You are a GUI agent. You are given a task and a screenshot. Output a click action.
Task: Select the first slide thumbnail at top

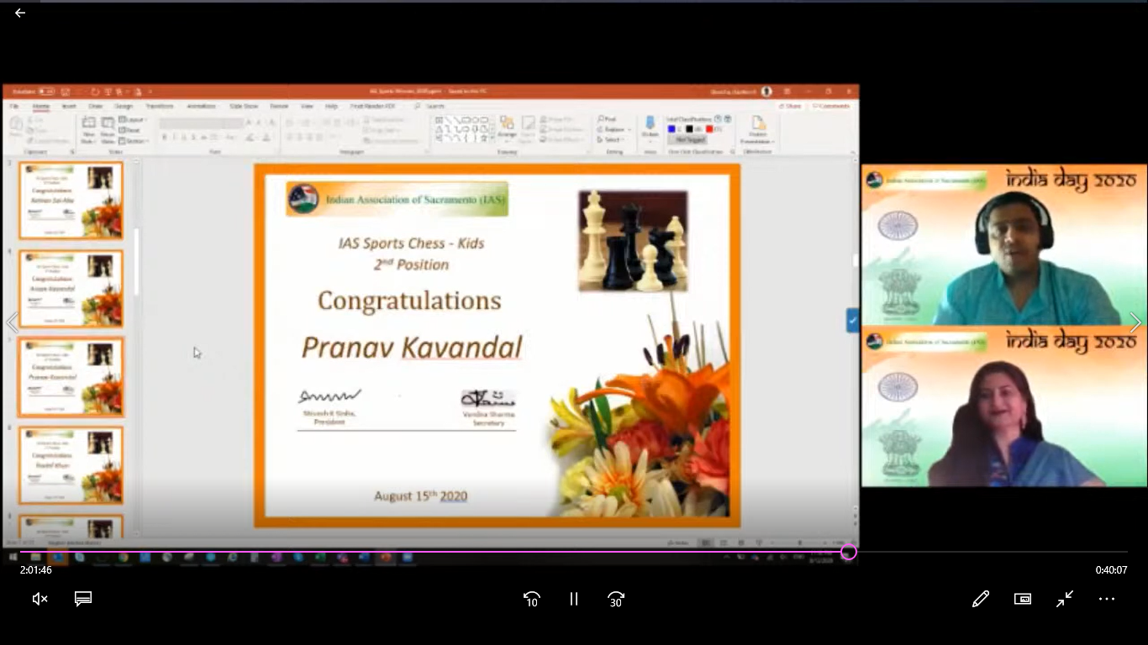tap(71, 200)
